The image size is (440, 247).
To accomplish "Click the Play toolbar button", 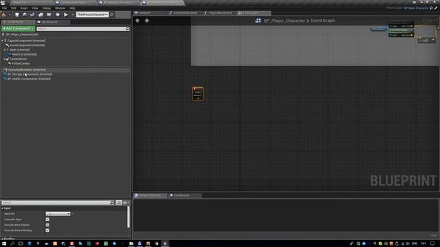I will click(x=66, y=14).
